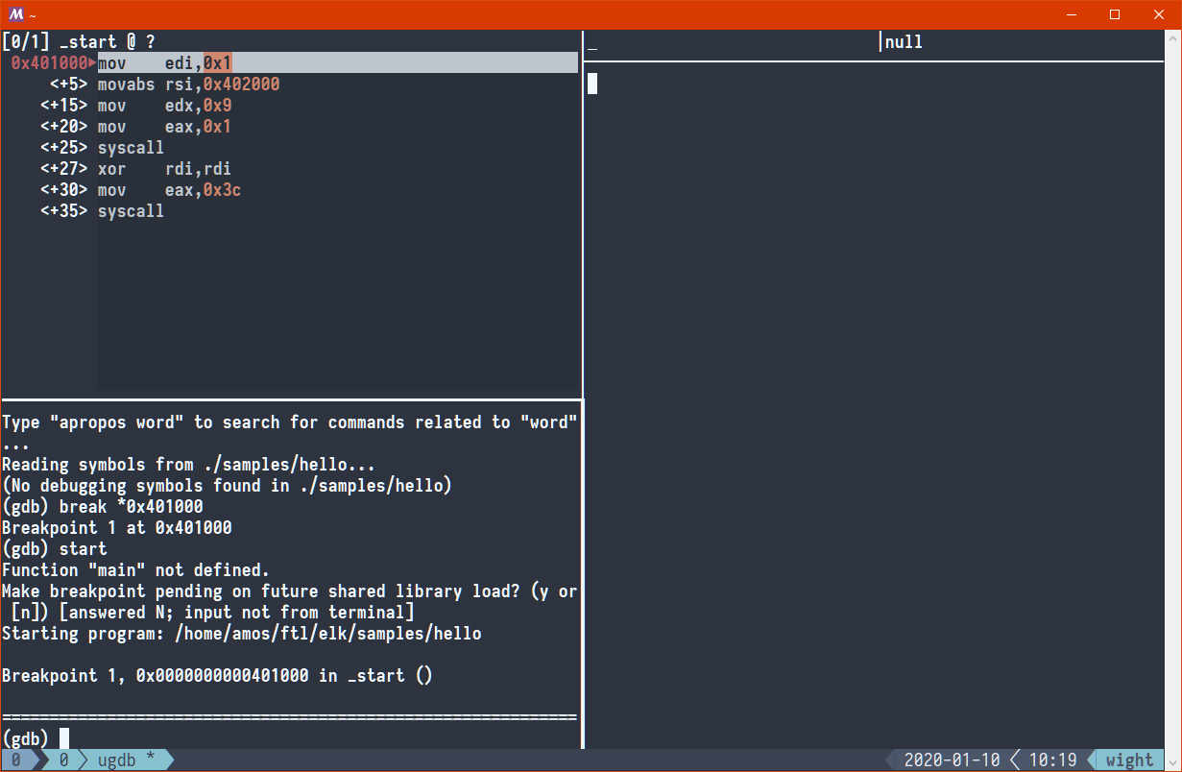This screenshot has width=1182, height=772.
Task: Minimize the terminal window
Action: 1071,14
